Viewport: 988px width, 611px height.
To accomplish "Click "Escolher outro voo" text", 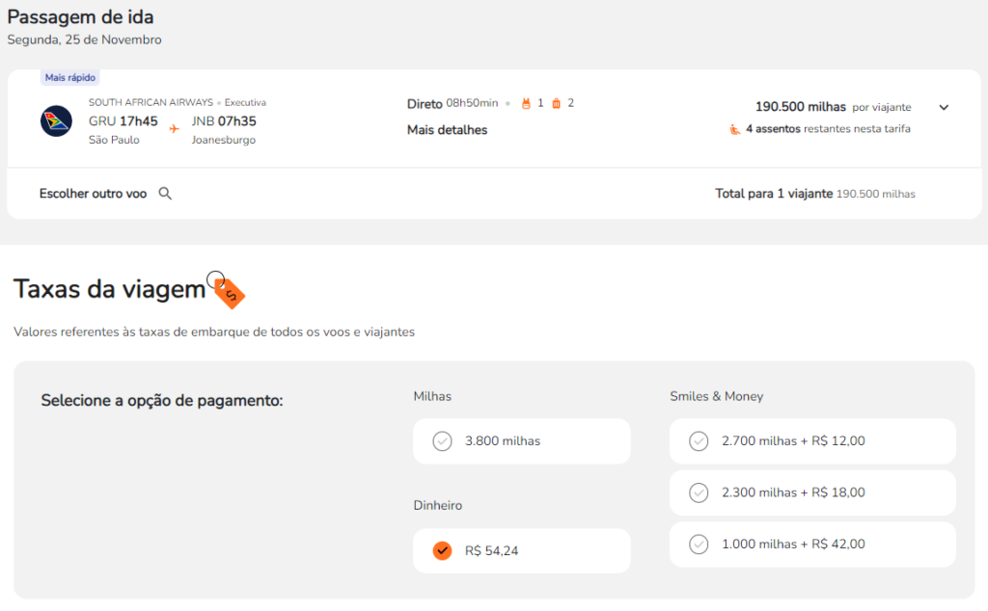I will point(93,194).
